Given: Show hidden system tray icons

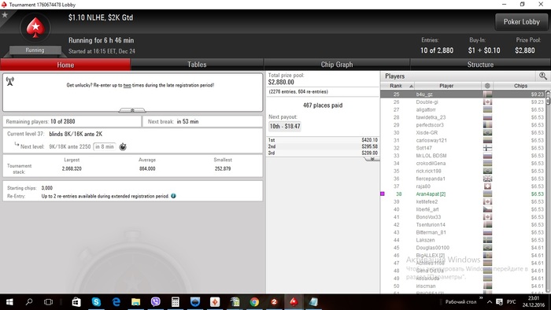Looking at the screenshot, I should point(490,302).
